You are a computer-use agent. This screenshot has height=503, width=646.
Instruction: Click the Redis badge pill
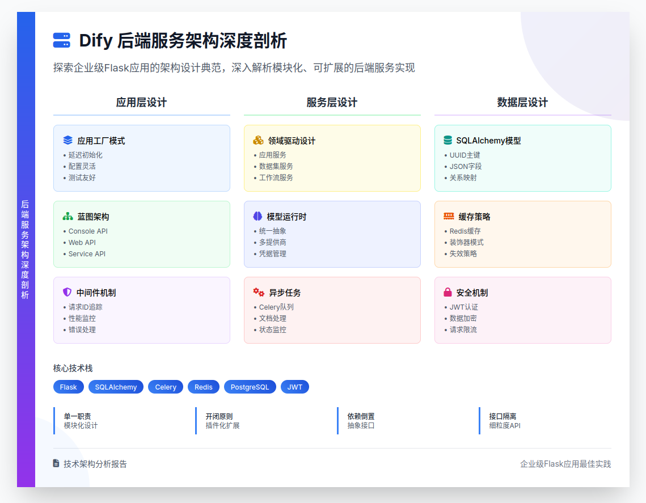pos(203,387)
